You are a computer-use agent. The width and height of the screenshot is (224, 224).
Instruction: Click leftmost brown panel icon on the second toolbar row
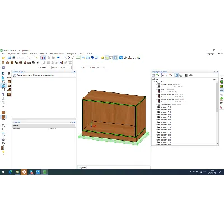[x=3, y=63]
